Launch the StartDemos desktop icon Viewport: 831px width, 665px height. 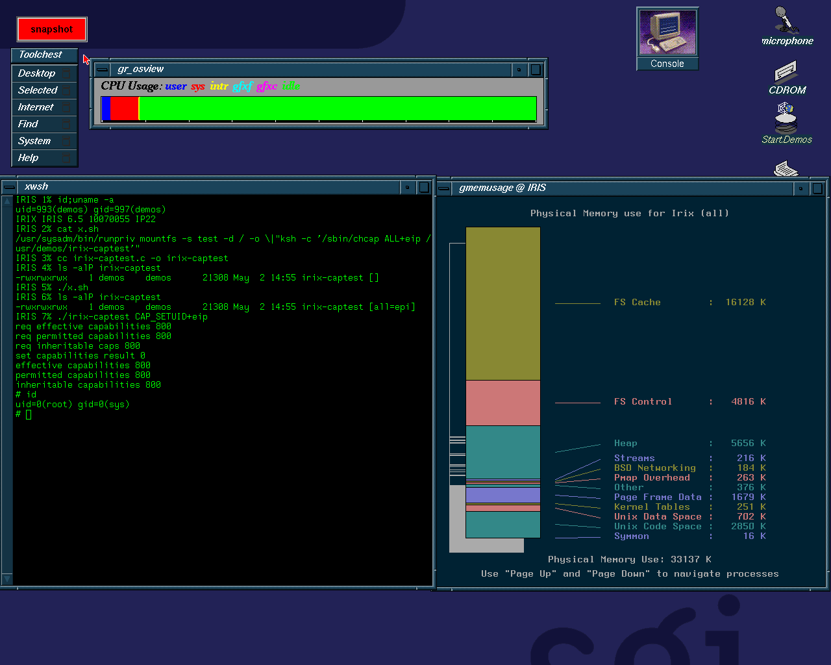[x=786, y=119]
